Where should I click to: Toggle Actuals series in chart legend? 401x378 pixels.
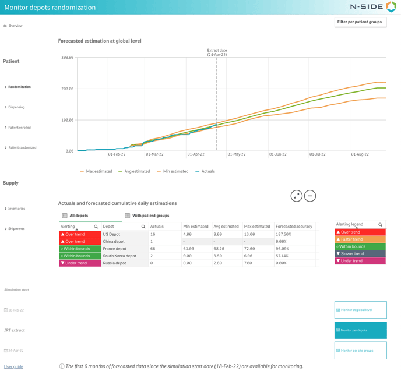pyautogui.click(x=205, y=171)
